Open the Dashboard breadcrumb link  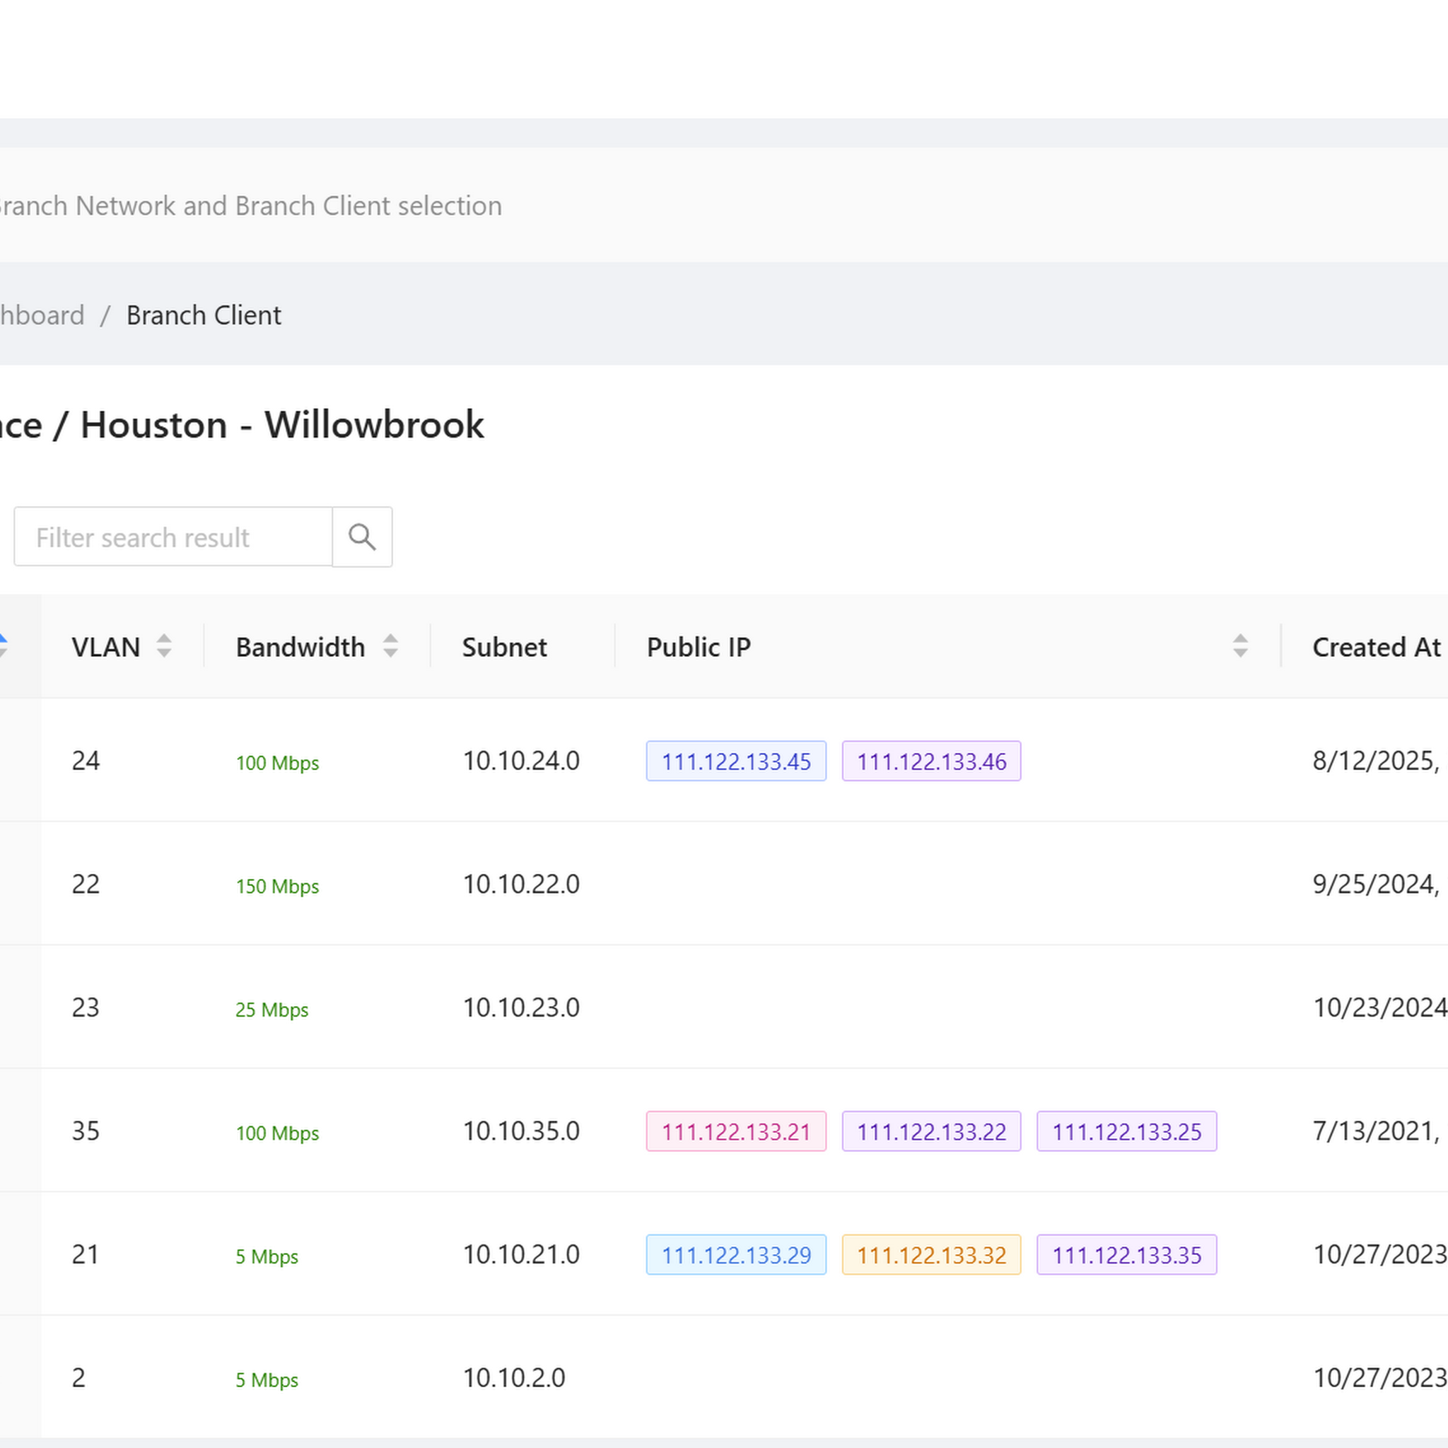click(41, 315)
